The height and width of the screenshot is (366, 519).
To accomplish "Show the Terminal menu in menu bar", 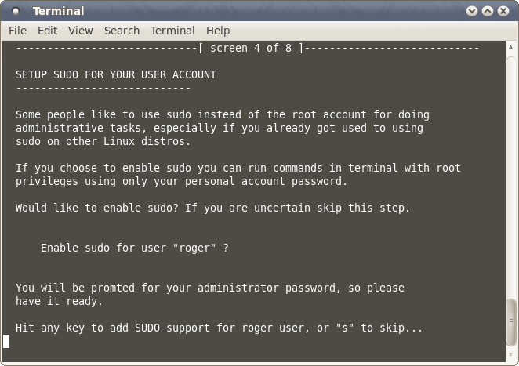I will 172,31.
